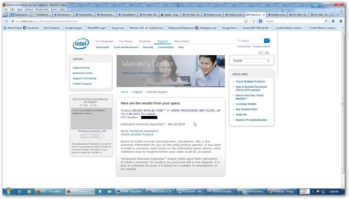349x199 pixels.
Task: Click Check another Product link
Action: [x=137, y=134]
